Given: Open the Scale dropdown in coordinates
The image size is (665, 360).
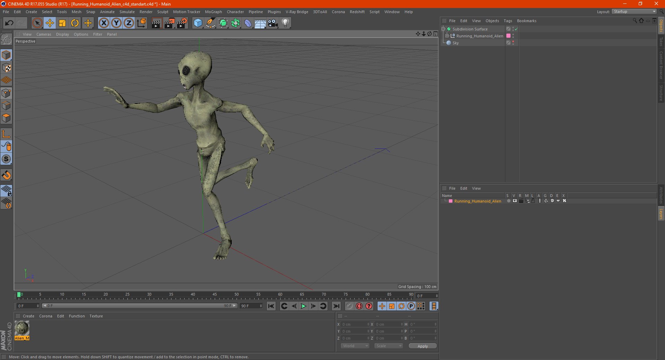Looking at the screenshot, I should click(x=389, y=346).
